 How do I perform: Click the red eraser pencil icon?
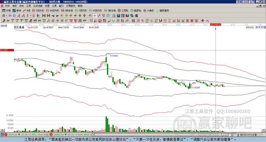[x=31, y=21]
